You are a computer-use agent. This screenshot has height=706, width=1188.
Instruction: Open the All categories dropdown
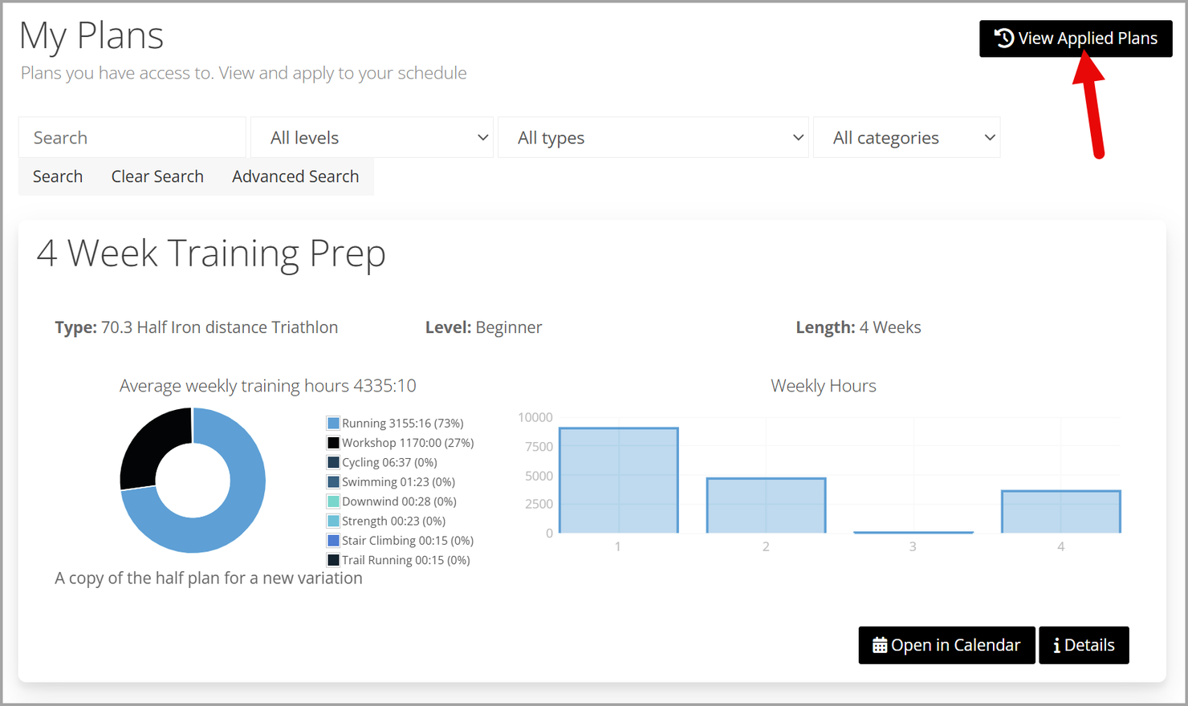pos(907,137)
